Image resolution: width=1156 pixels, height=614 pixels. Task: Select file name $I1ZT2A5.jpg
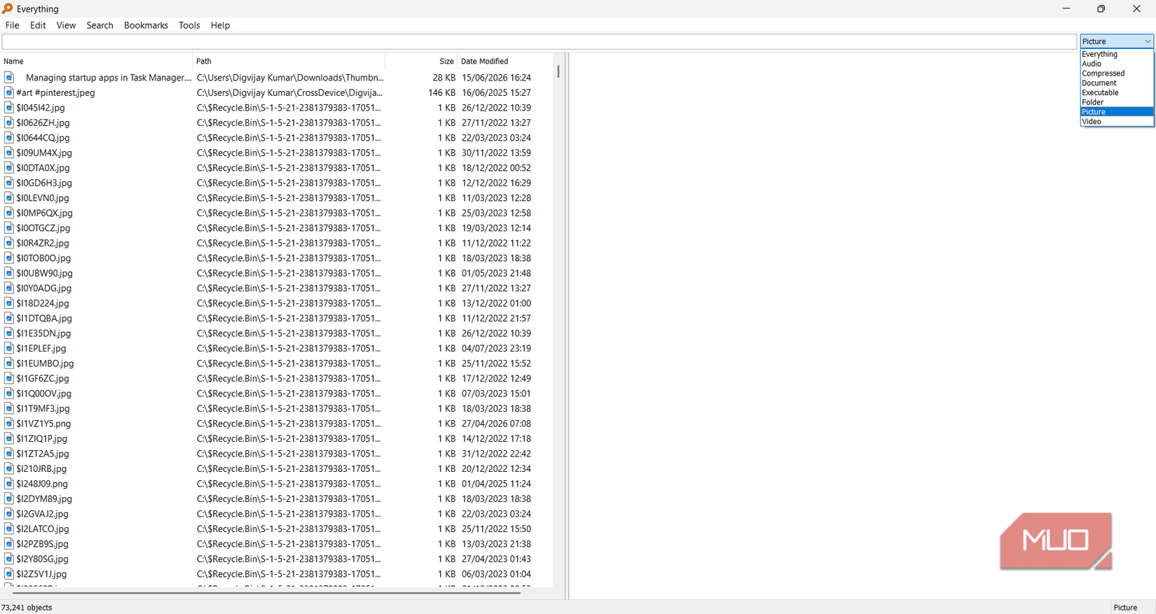43,454
